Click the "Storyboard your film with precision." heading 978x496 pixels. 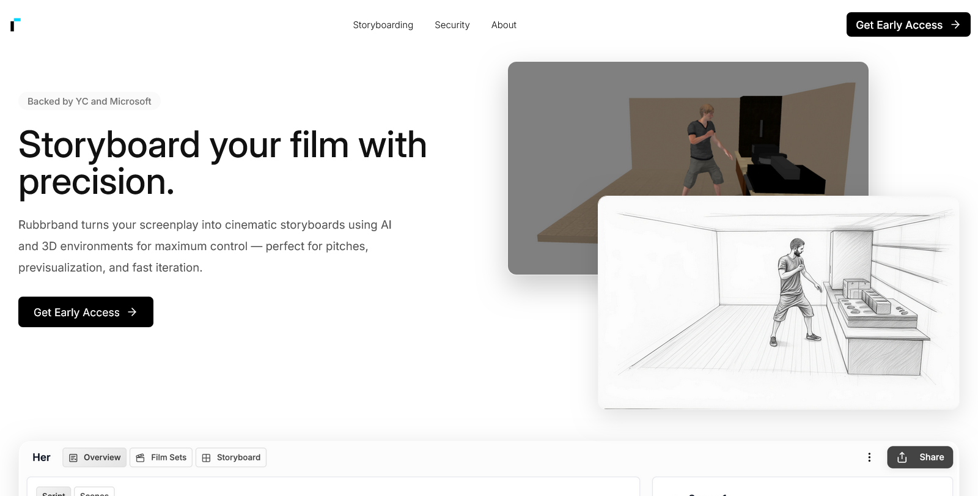[222, 163]
